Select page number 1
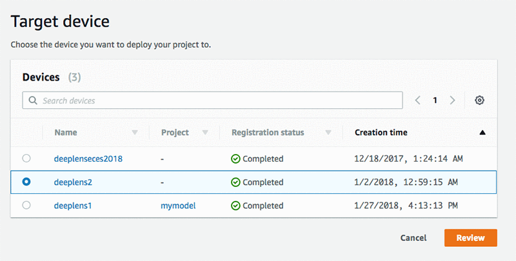This screenshot has width=516, height=261. pos(435,101)
